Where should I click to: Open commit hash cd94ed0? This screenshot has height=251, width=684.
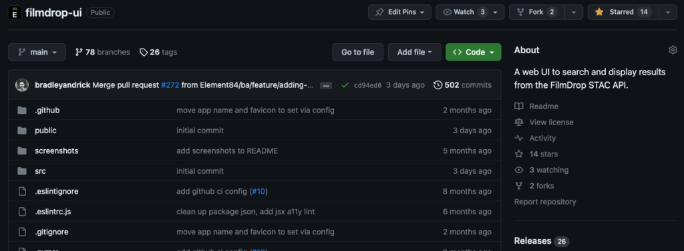[x=368, y=85]
